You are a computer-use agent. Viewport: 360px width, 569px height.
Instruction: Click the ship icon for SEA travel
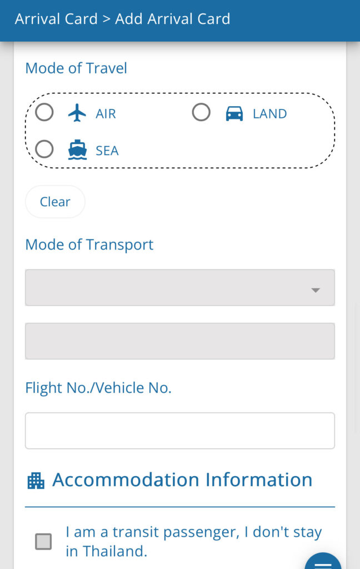77,150
